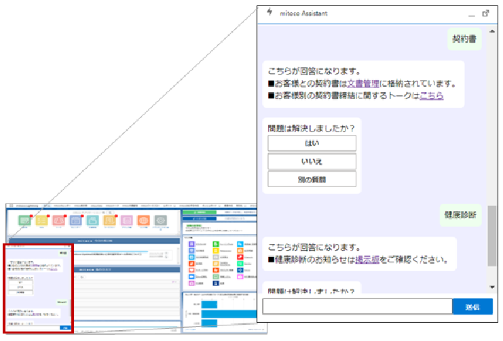Click the lightning bolt icon beside mitoco Assistant
Viewport: 503px width, 341px height.
coord(269,12)
